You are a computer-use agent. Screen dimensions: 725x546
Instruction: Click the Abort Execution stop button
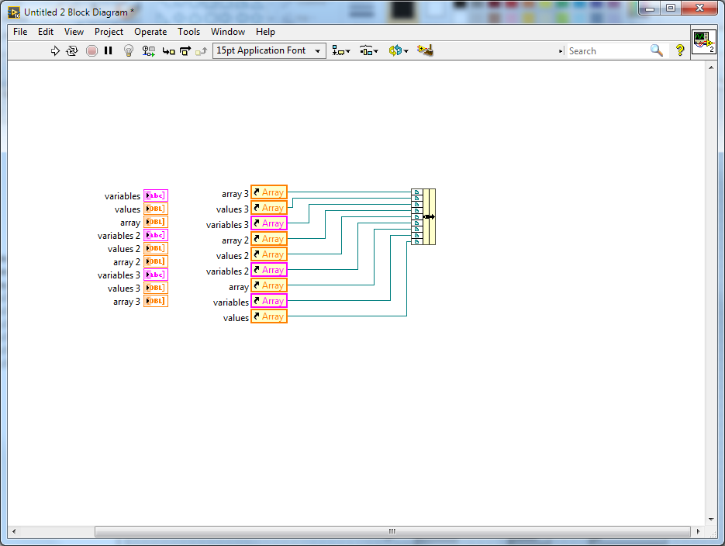pos(91,51)
